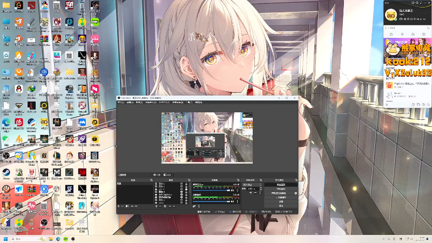Open the File (文件) menu in OBS
The image size is (432, 243).
(121, 103)
